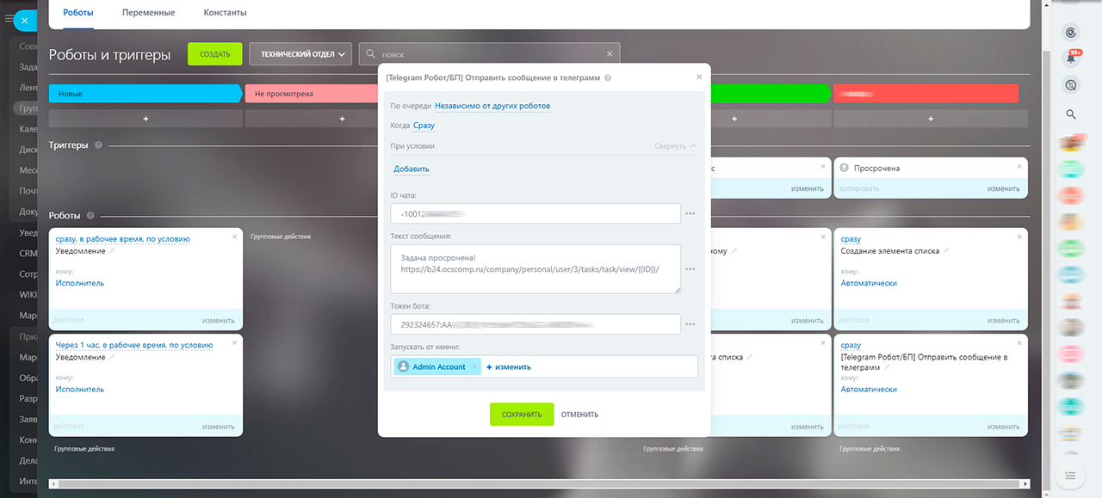Click + изменить beside Admin Account
Image resolution: width=1102 pixels, height=498 pixels.
click(509, 366)
